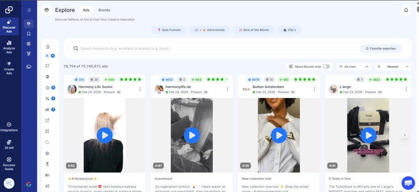Open the PC user avatar menu
This screenshot has width=419, height=192.
(x=9, y=183)
